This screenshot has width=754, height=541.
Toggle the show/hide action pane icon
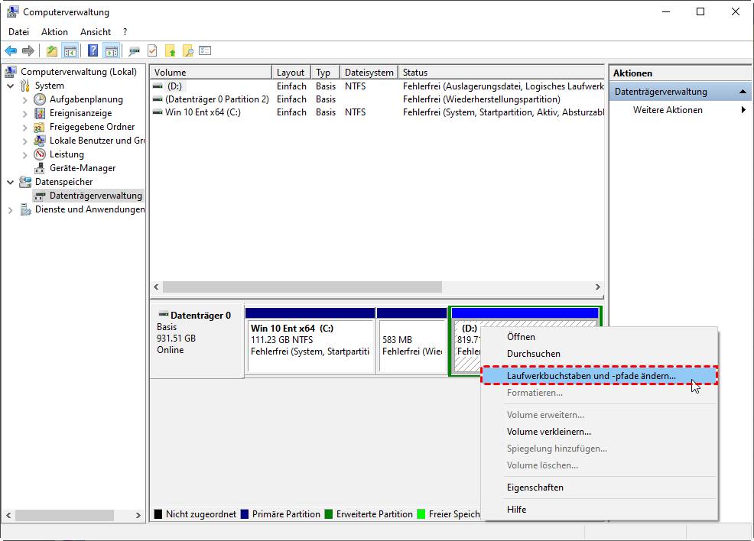111,51
